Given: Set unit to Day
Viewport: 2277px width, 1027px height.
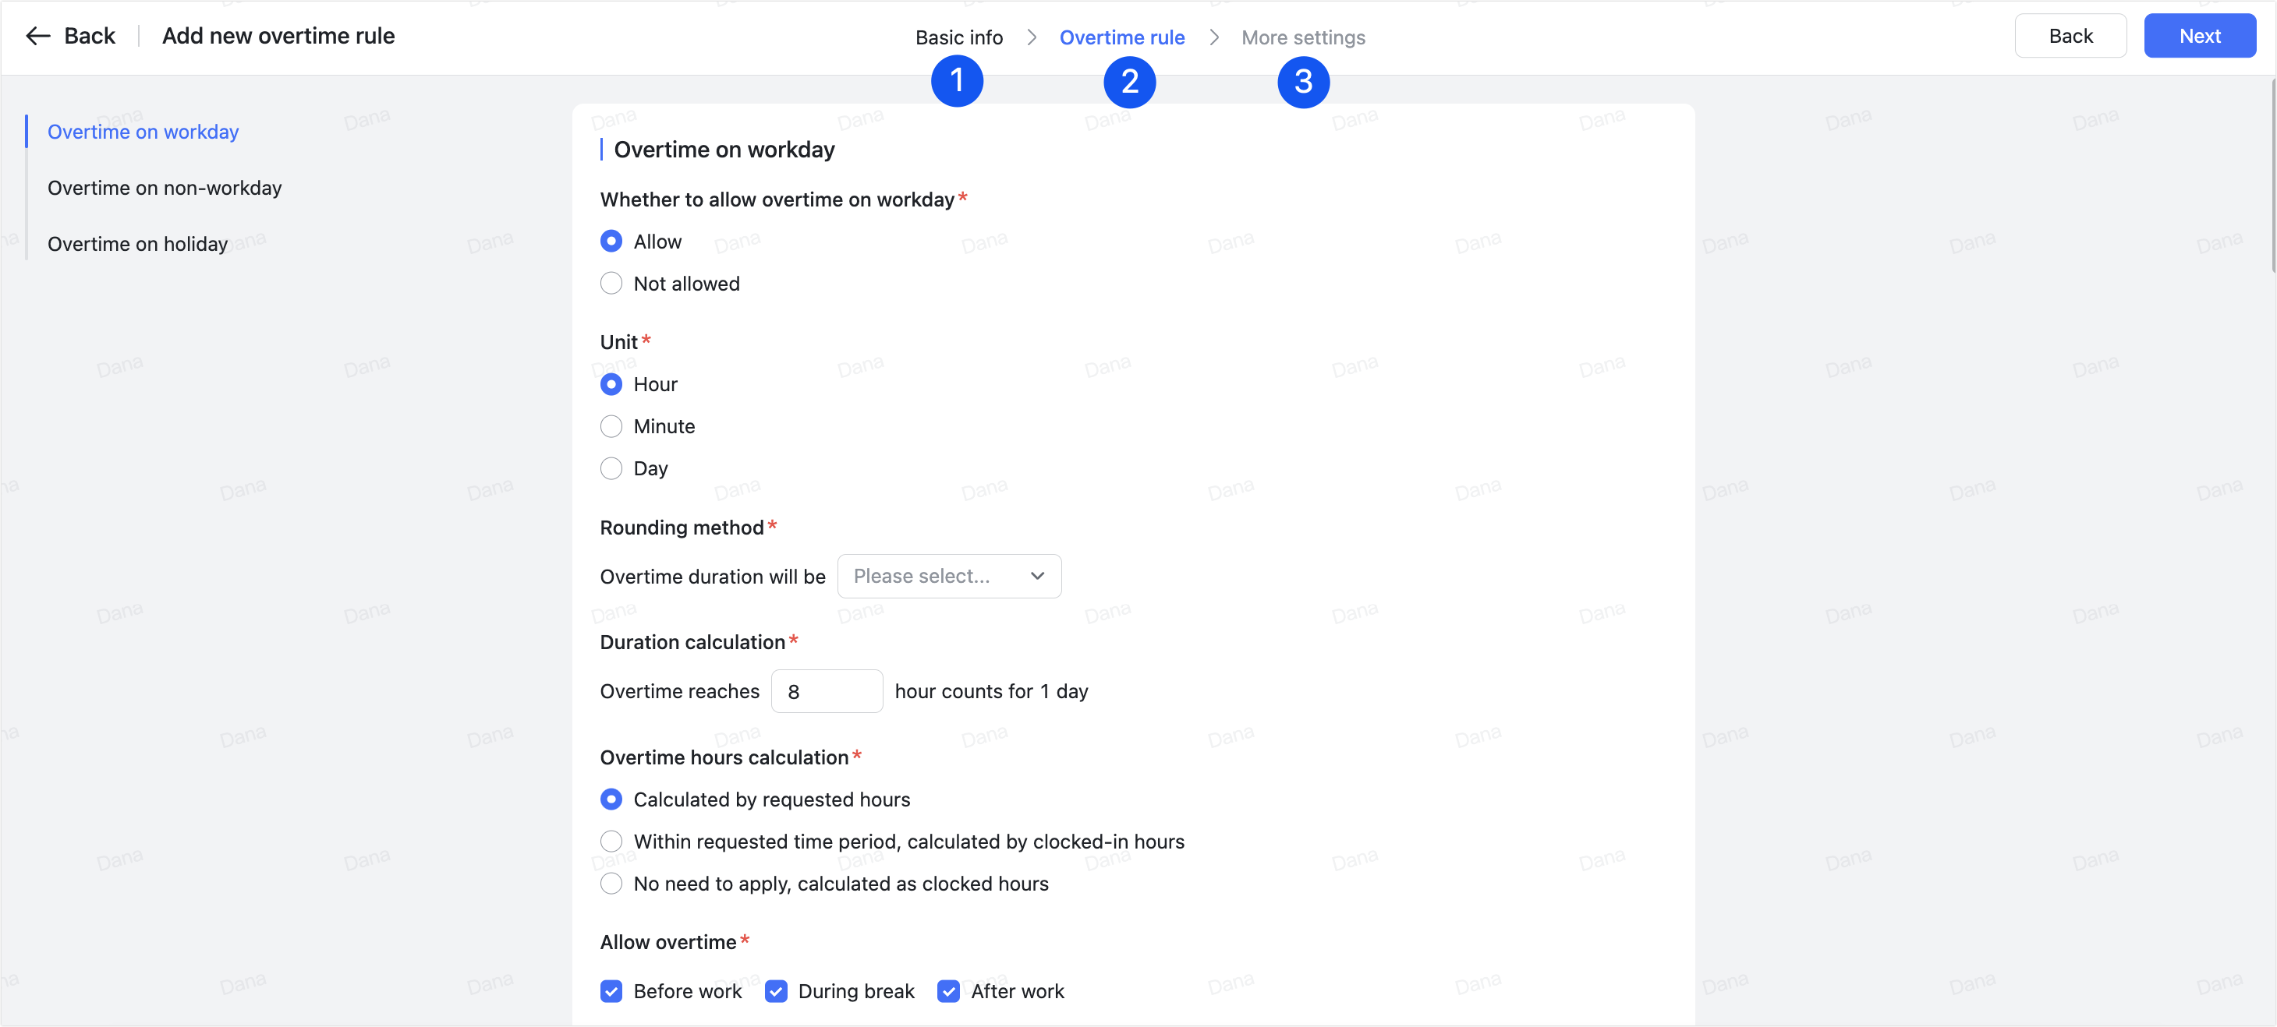Looking at the screenshot, I should (x=611, y=468).
